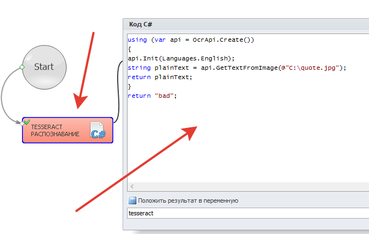Image resolution: width=369 pixels, height=234 pixels.
Task: Click the white diamond input connector of the block
Action: pyautogui.click(x=22, y=123)
